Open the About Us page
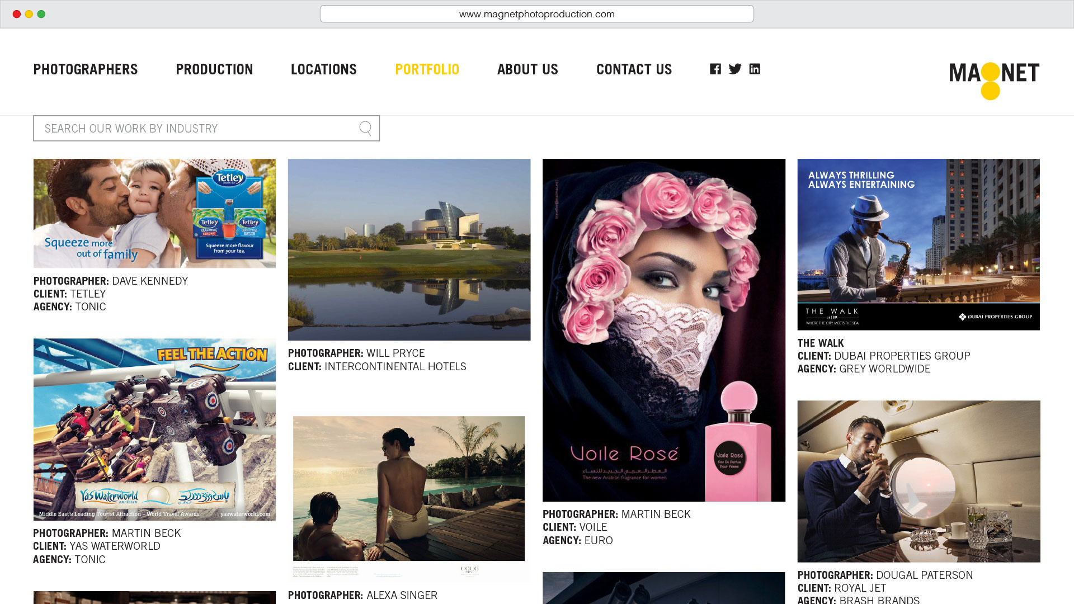The image size is (1074, 604). (x=527, y=69)
